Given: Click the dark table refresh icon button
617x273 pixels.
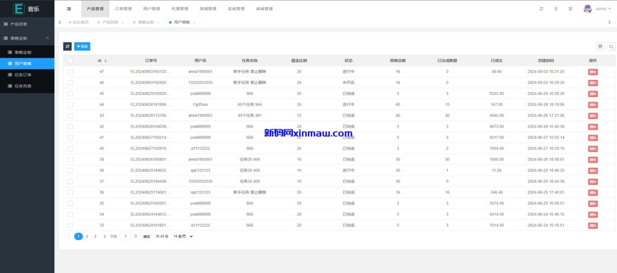Looking at the screenshot, I should 67,46.
